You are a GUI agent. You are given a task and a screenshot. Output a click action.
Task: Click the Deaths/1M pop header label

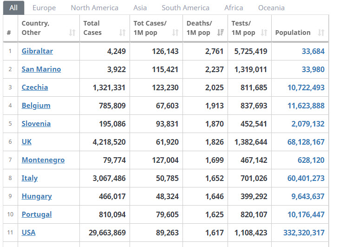click(198, 28)
